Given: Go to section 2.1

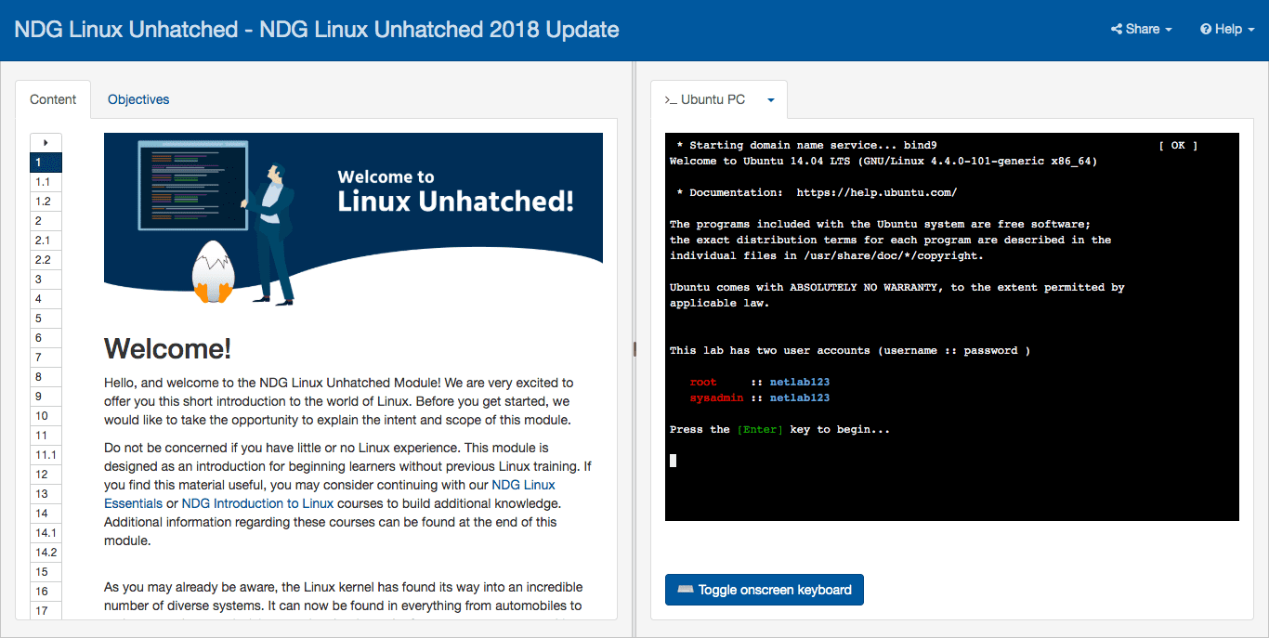Looking at the screenshot, I should 46,241.
